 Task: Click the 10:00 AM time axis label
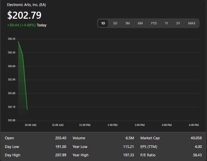[31, 125]
